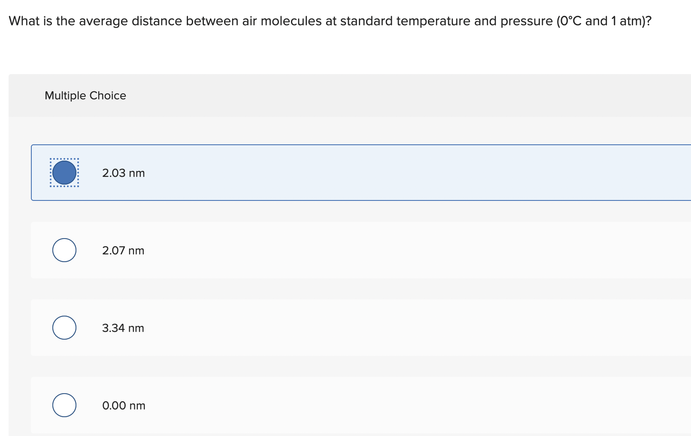
Task: Select the 2.07 nm radio button
Action: (x=64, y=250)
